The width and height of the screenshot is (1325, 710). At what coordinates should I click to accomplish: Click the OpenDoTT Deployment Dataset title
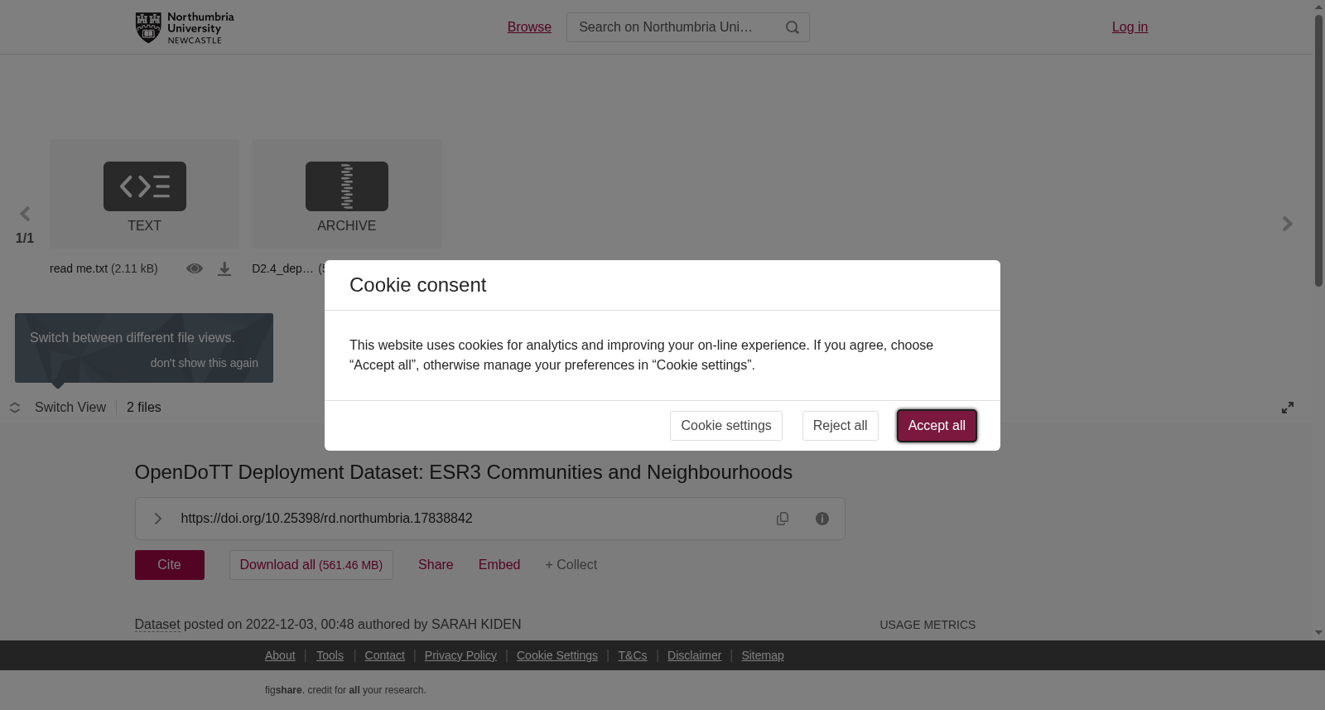pos(464,472)
